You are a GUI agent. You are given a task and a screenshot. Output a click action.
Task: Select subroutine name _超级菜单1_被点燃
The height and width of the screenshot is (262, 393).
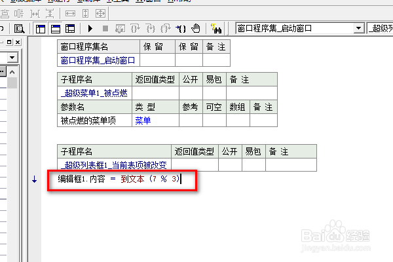tap(94, 93)
